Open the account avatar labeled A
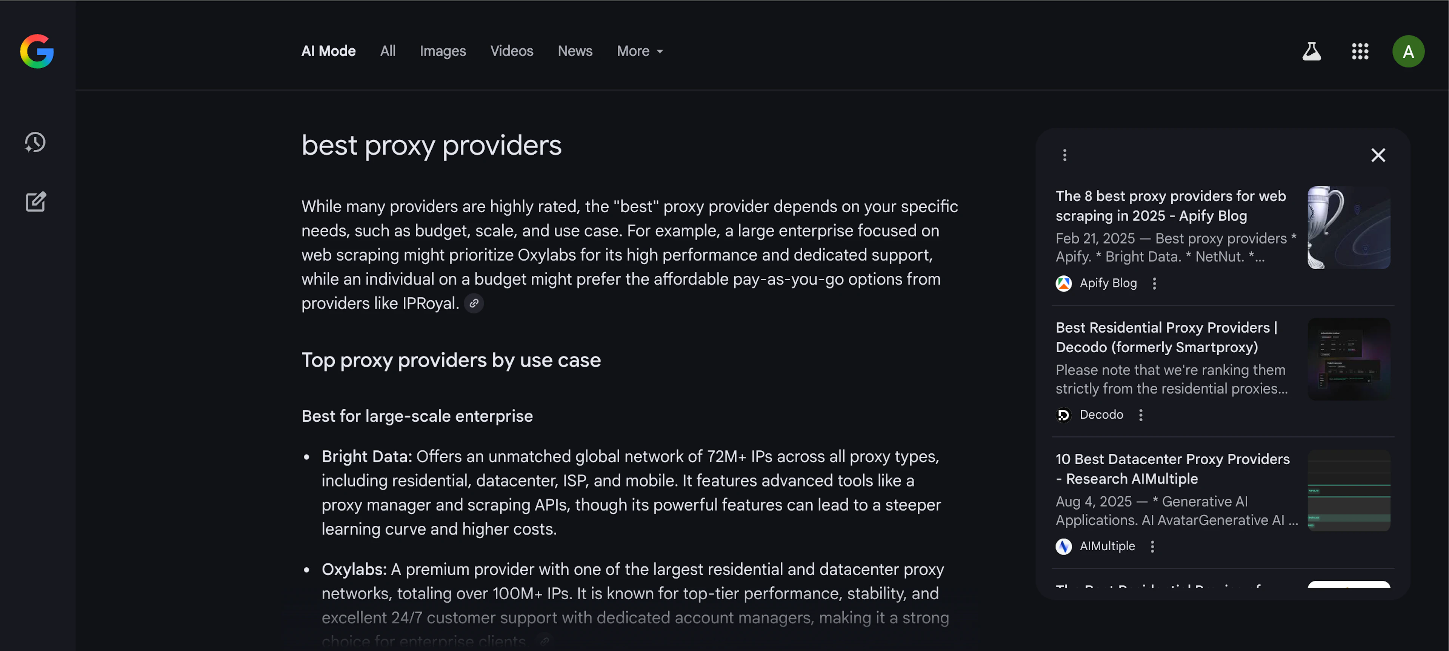 tap(1408, 51)
